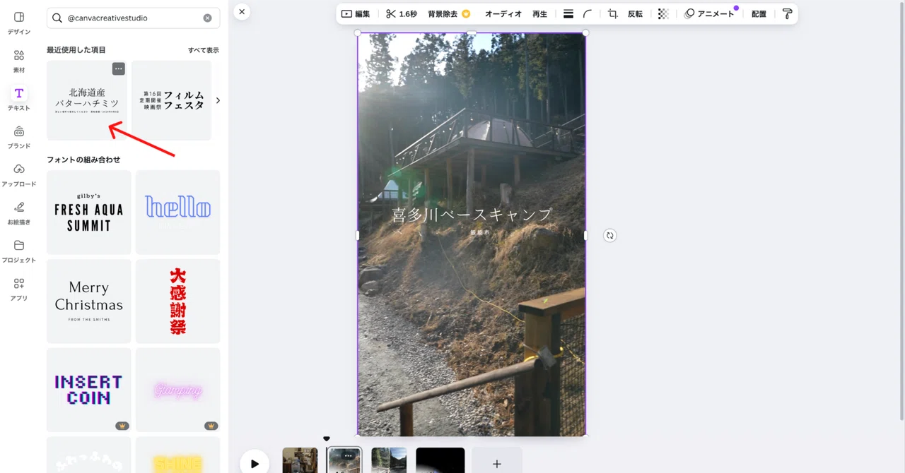This screenshot has height=473, width=905.
Task: Add the blue outlined hello font combination
Action: click(x=177, y=212)
